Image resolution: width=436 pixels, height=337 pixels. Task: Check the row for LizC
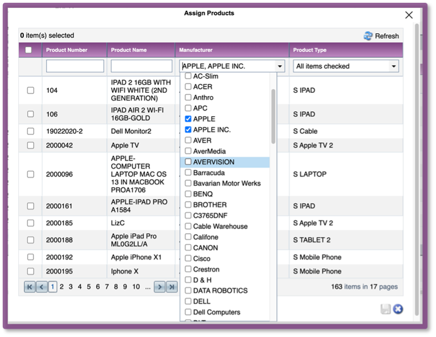(30, 223)
